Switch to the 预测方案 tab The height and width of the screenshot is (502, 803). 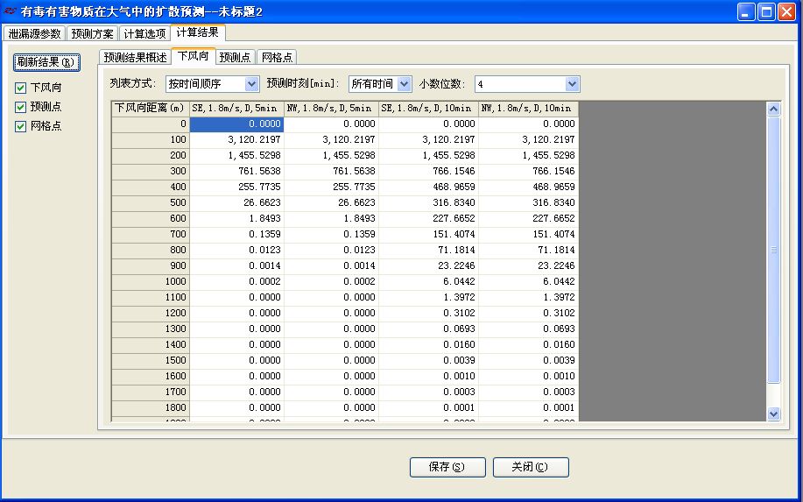93,34
